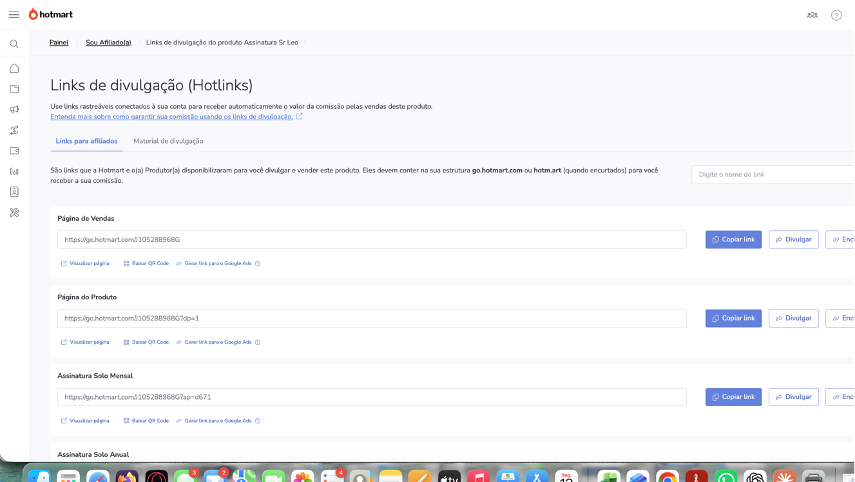Open the folder icon in the sidebar
This screenshot has height=482, width=855.
14,89
